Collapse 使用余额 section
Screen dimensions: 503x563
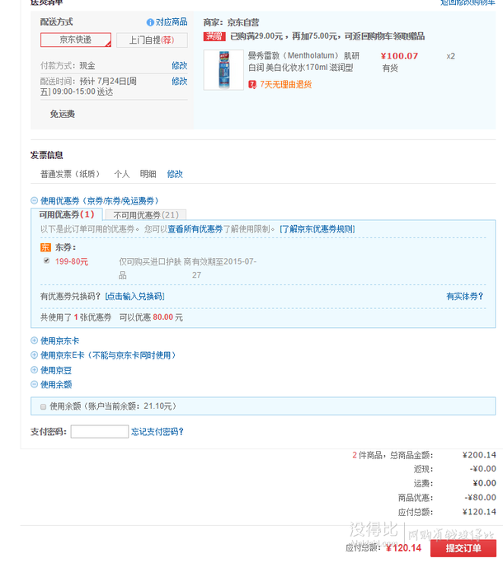tap(35, 385)
